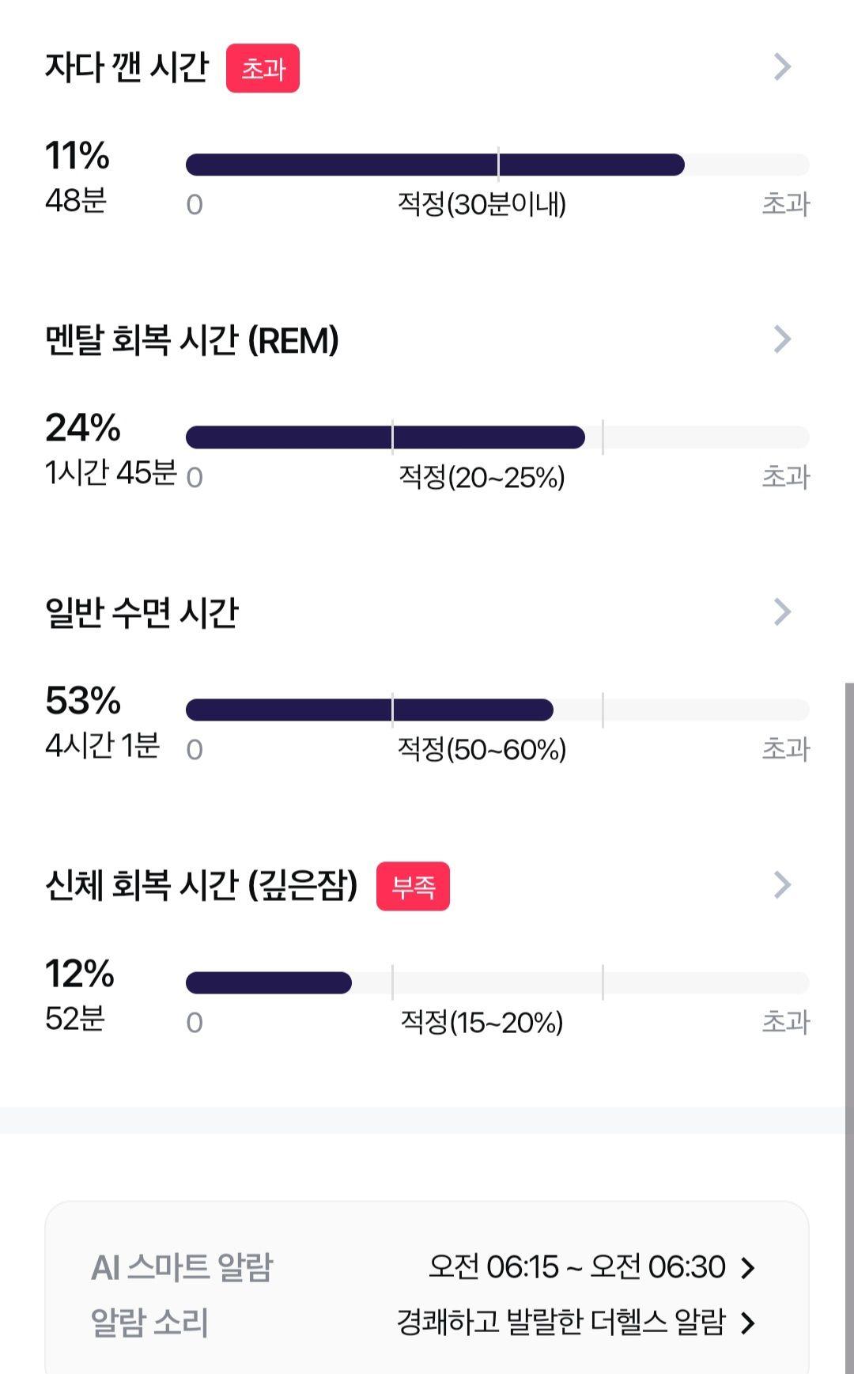This screenshot has width=854, height=1374.
Task: Tap the AI 스마트 알람 label
Action: point(182,1267)
